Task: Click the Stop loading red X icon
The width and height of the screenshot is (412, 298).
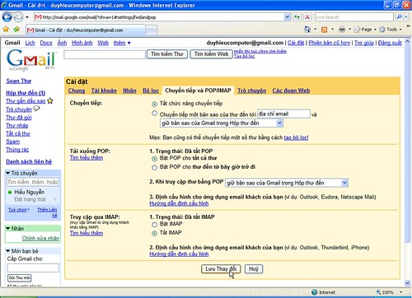Action: 307,17
